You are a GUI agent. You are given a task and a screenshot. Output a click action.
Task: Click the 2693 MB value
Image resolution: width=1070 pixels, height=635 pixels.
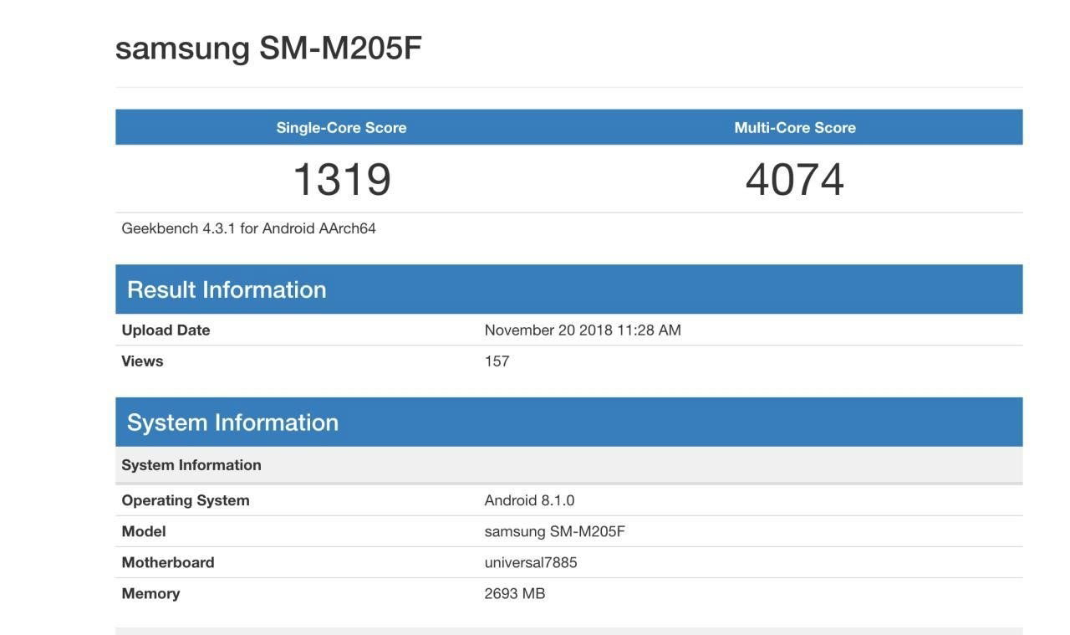[515, 593]
